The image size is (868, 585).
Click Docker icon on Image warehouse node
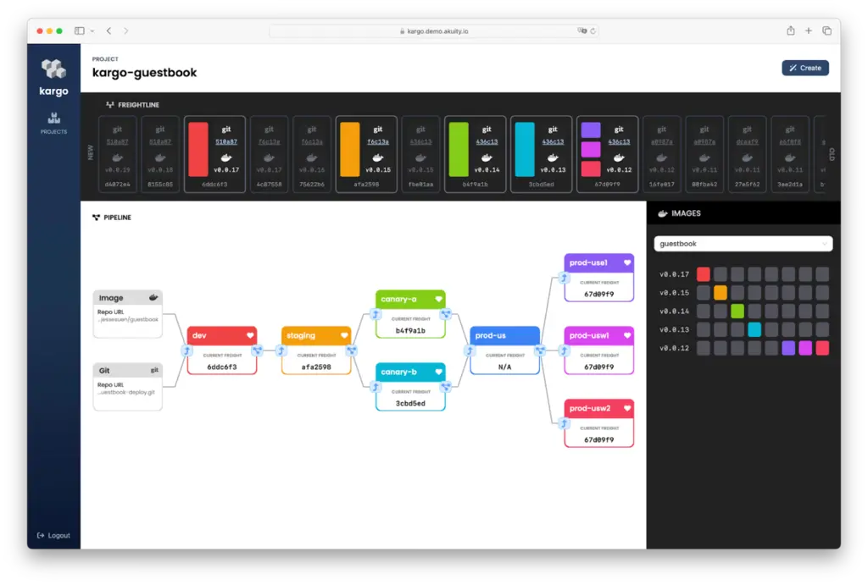point(153,297)
